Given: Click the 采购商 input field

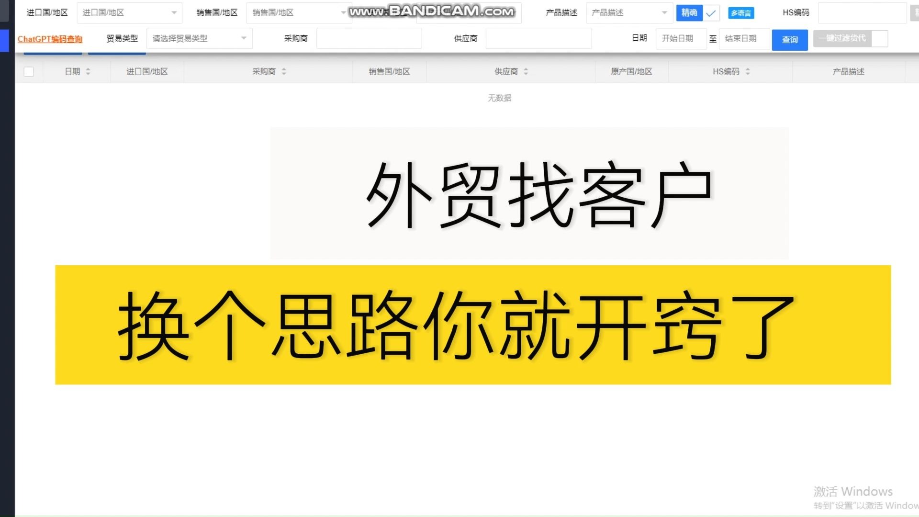Looking at the screenshot, I should point(369,38).
